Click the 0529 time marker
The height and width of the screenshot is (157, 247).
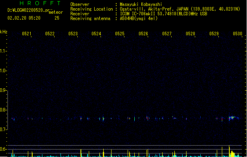click(214, 34)
